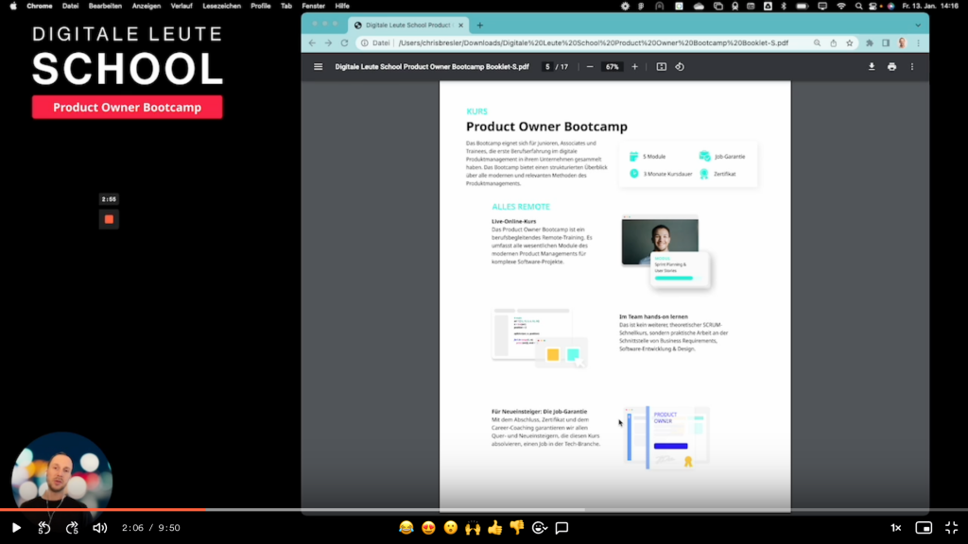Open the Chrome profile avatar
This screenshot has width=968, height=544.
pyautogui.click(x=903, y=43)
